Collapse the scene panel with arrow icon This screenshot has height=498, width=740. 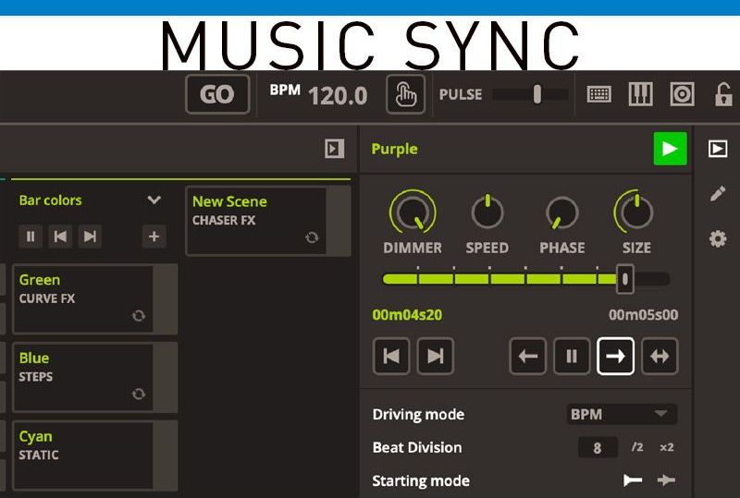[334, 149]
